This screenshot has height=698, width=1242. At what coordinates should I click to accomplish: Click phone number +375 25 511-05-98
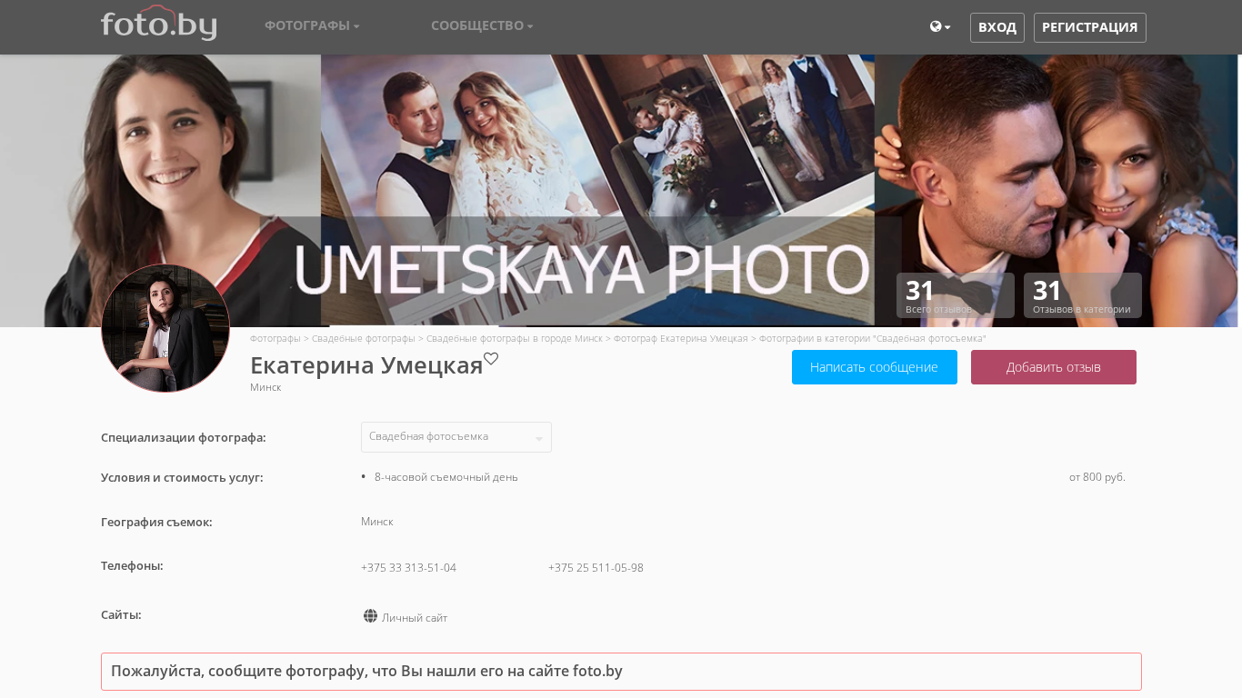coord(596,568)
